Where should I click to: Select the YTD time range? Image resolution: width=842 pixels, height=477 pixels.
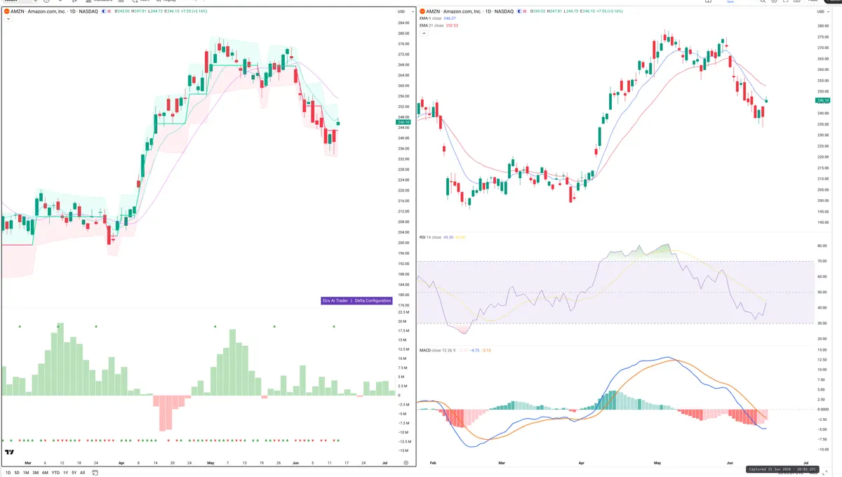55,473
